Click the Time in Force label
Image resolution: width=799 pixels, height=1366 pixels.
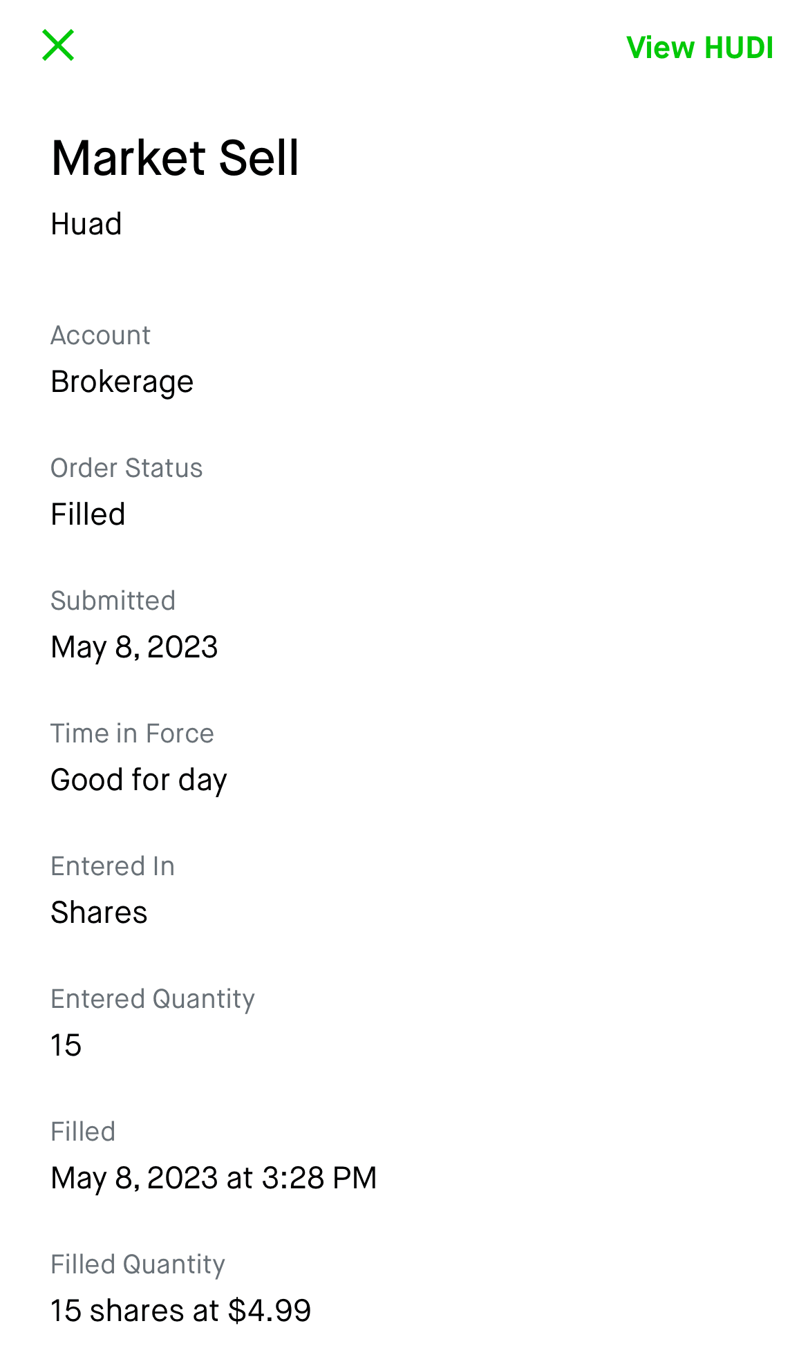pos(132,733)
